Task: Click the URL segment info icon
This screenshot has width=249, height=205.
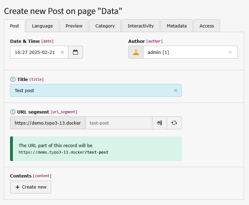Action: tap(13, 112)
